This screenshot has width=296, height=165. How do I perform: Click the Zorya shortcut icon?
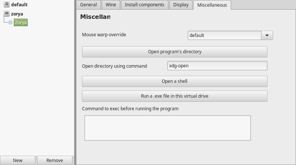point(10,23)
